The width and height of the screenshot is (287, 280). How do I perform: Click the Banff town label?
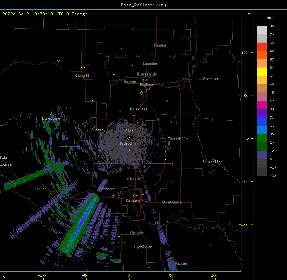(41, 189)
